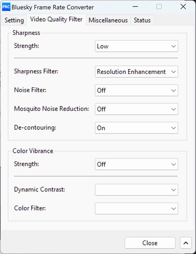Expand the Color Filter dropdown
This screenshot has height=254, width=196.
click(x=136, y=208)
